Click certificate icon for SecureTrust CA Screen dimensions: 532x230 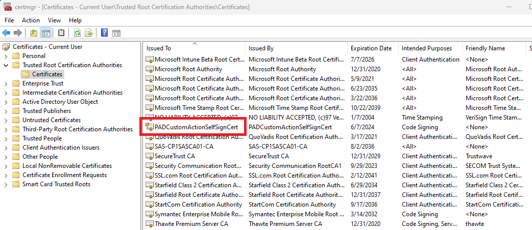click(x=149, y=156)
